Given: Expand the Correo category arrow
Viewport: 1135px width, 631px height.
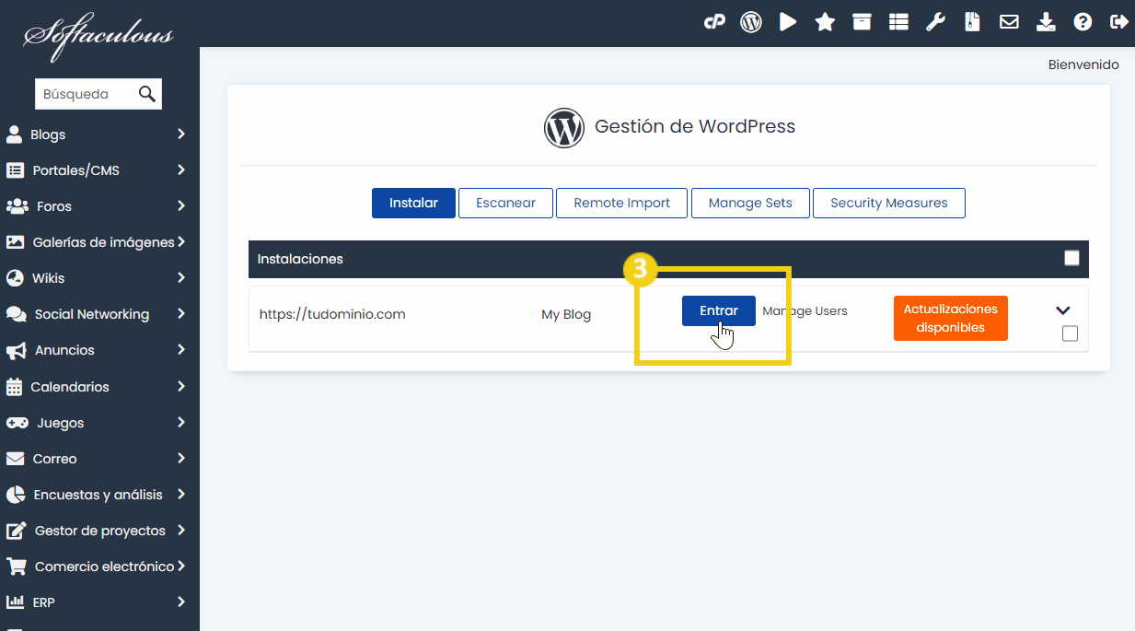Looking at the screenshot, I should (x=181, y=458).
